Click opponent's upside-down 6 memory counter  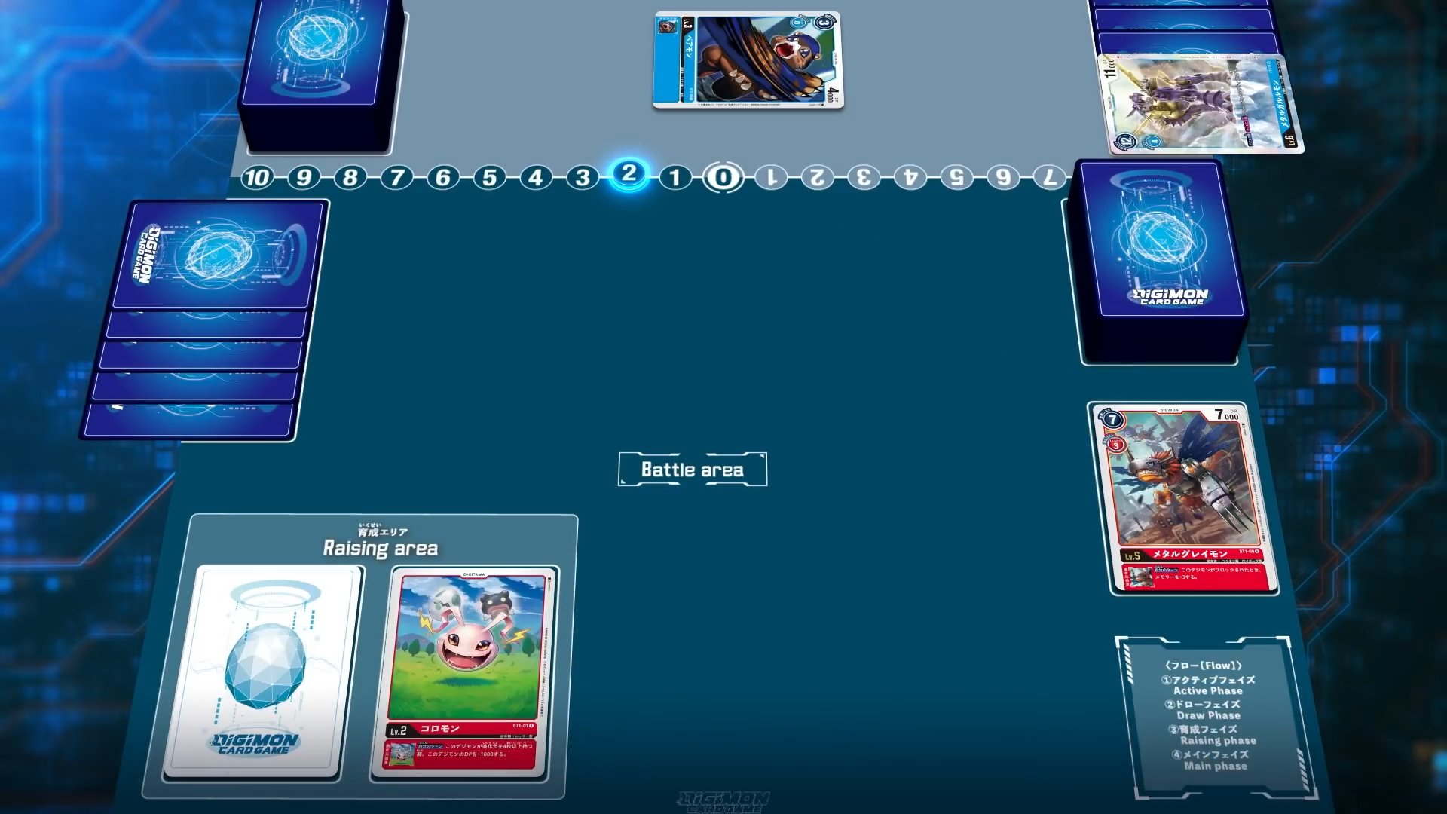[1003, 178]
